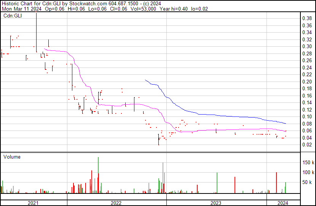Click the '150 k' volume axis label

pyautogui.click(x=308, y=162)
